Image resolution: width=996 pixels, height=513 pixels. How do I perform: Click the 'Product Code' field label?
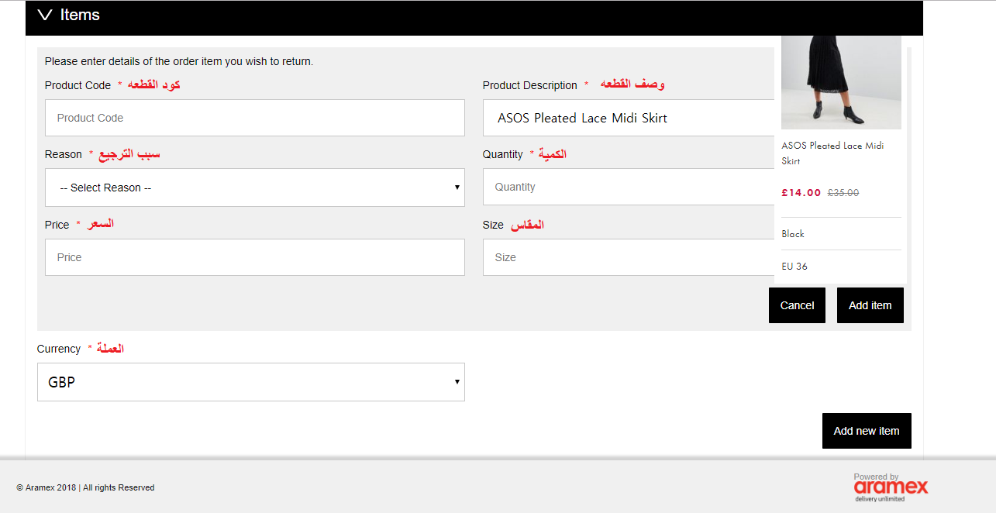coord(78,85)
